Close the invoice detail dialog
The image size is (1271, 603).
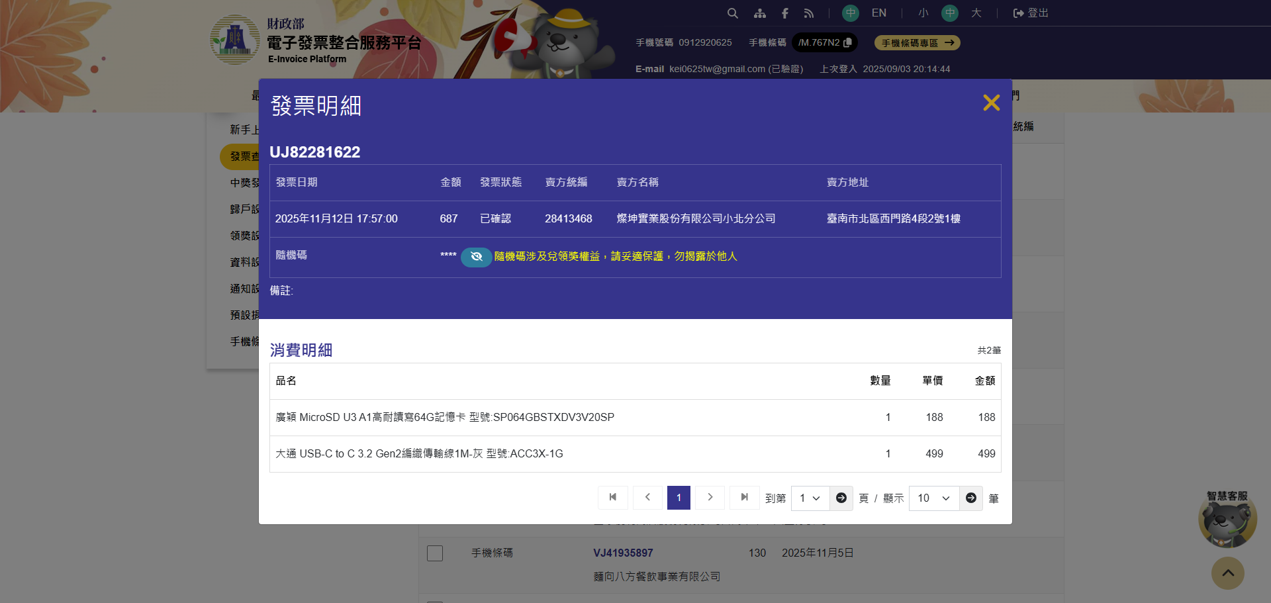coord(991,103)
